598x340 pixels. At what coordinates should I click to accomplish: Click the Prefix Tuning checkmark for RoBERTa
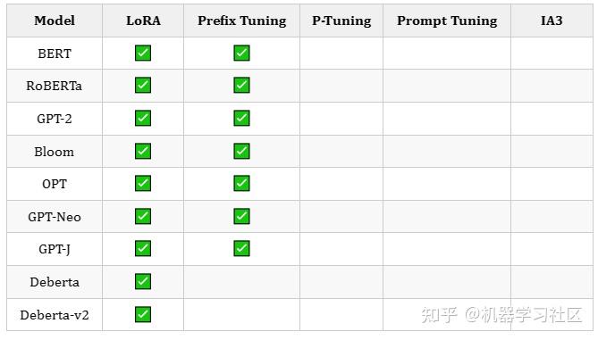241,85
